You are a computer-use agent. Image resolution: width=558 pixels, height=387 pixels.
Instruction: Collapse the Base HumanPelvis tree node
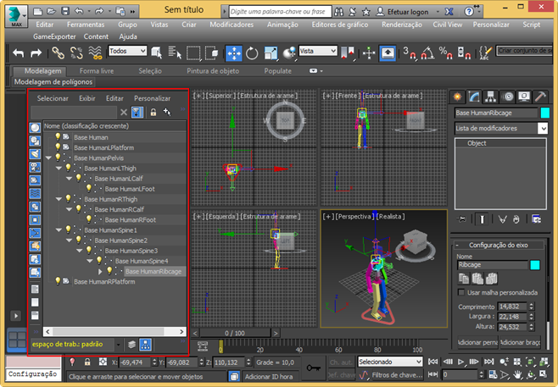48,158
